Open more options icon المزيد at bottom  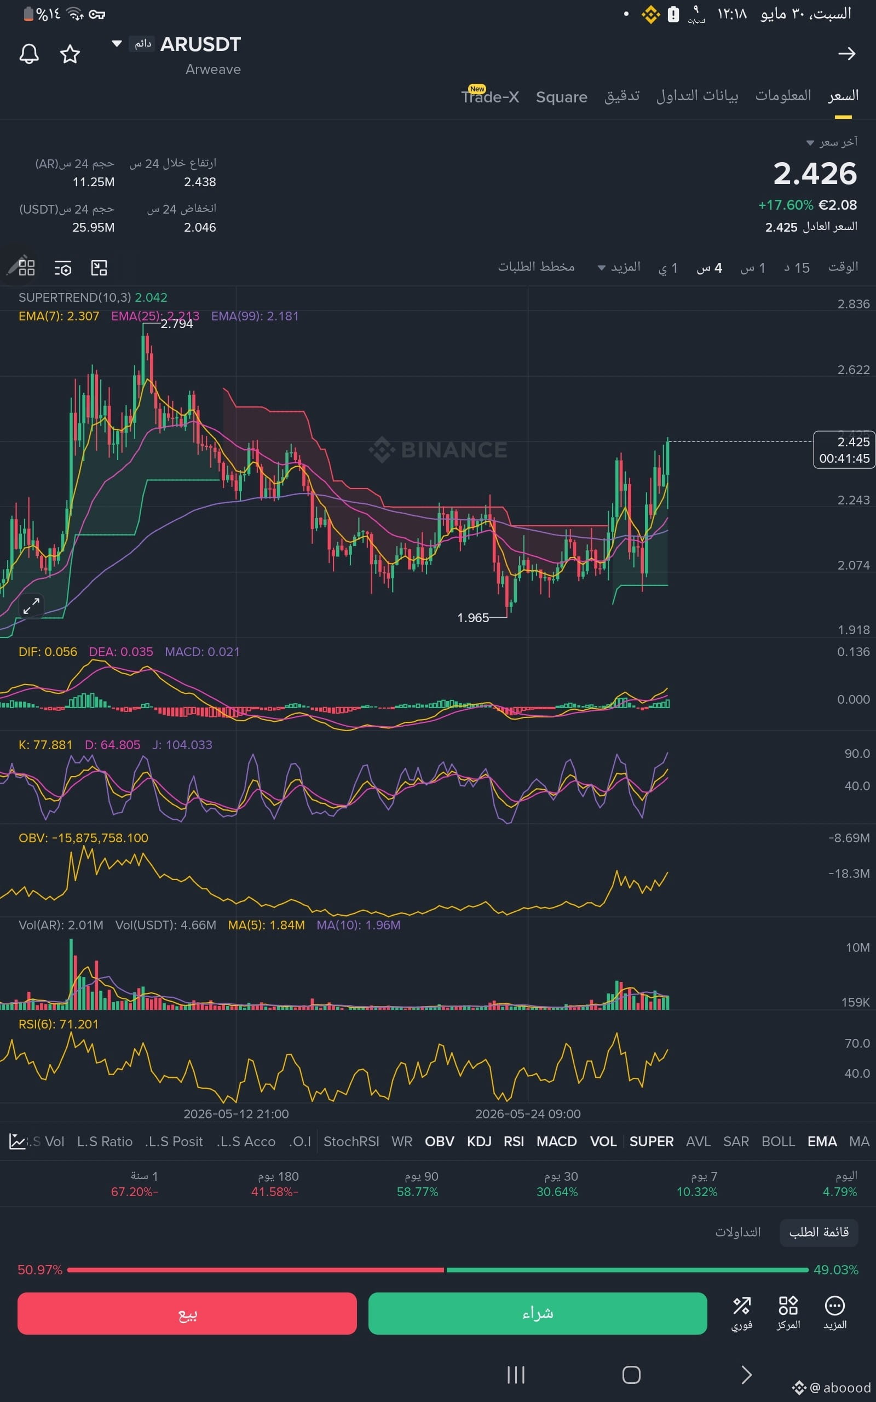click(x=835, y=1313)
